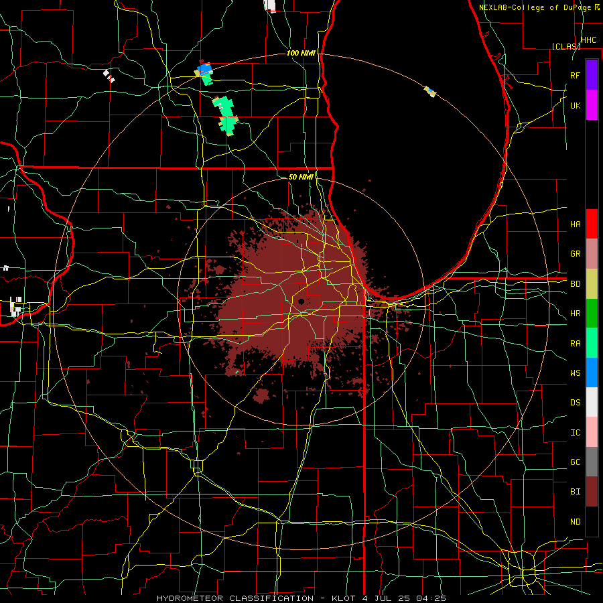
Task: Click the 'IC' legend label
Action: 575,432
